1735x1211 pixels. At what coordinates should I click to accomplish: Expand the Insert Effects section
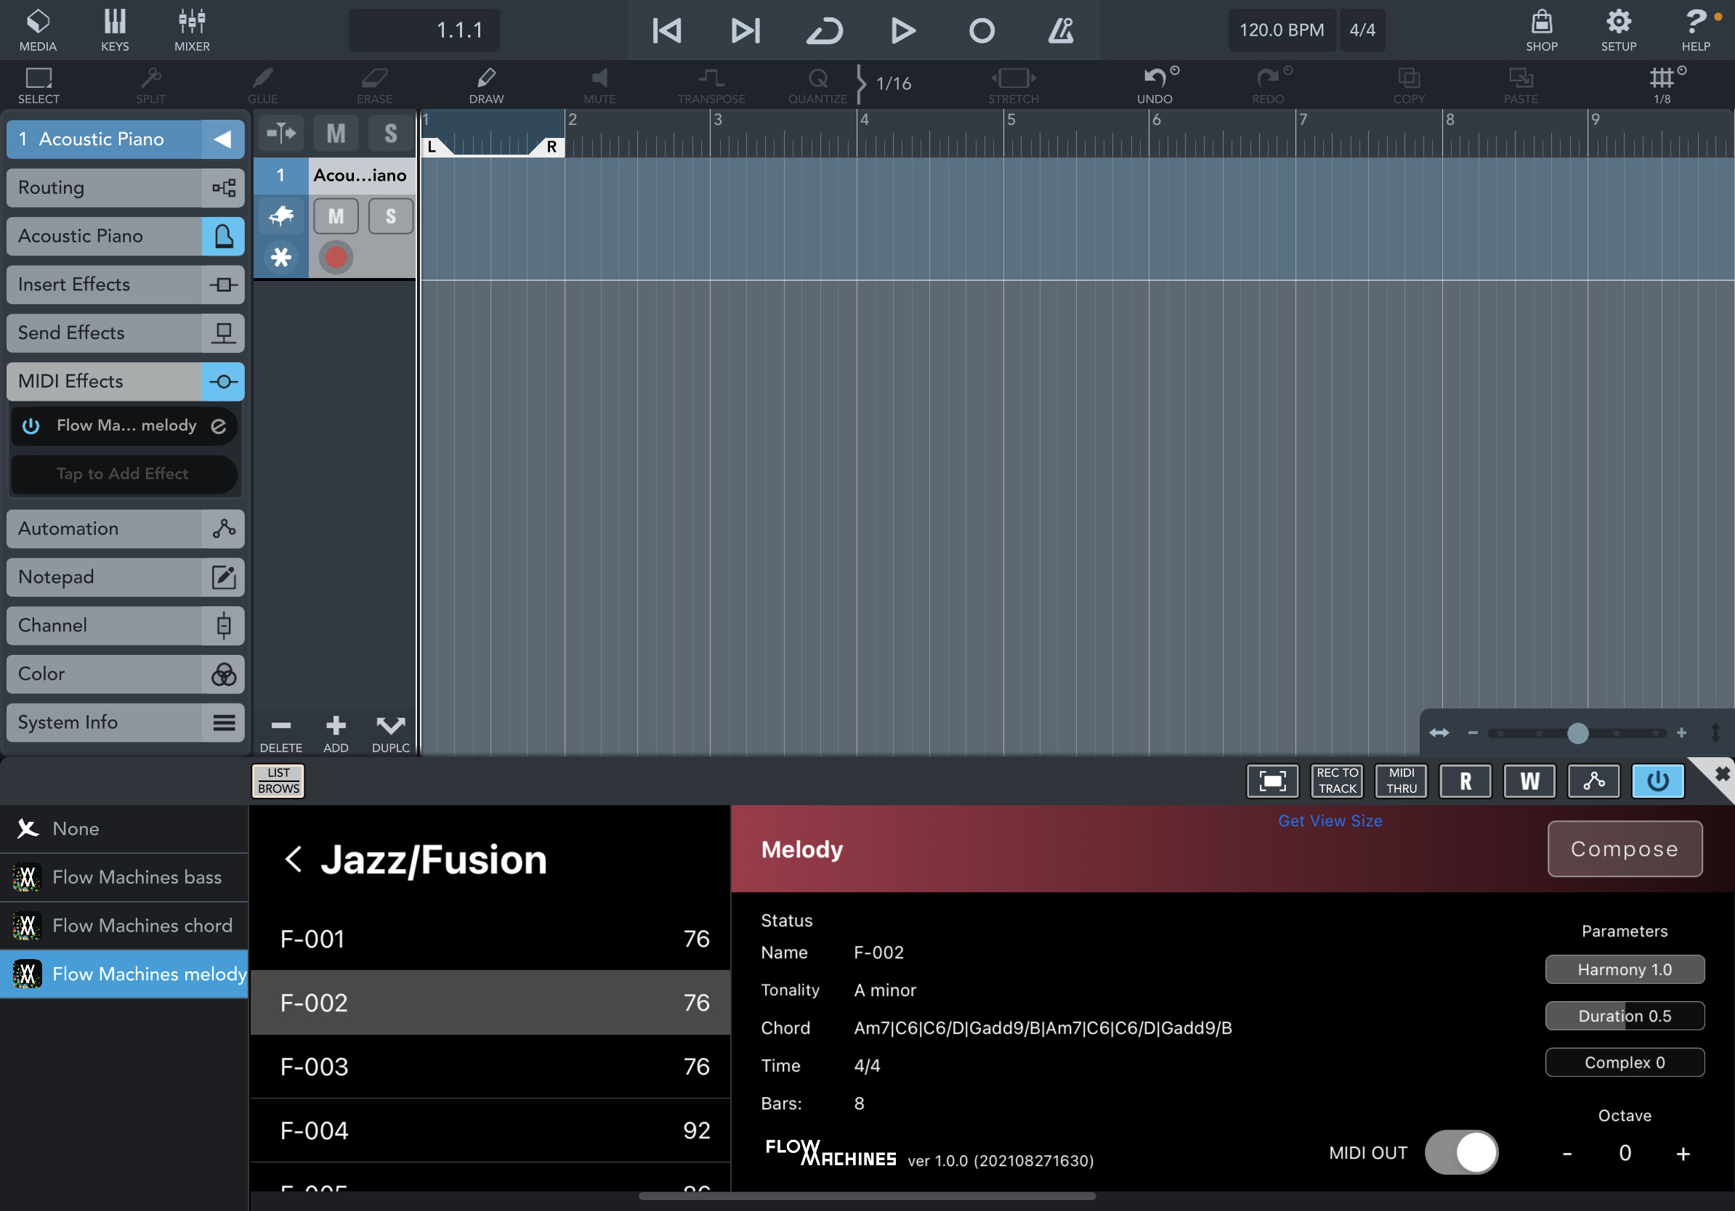[x=126, y=284]
